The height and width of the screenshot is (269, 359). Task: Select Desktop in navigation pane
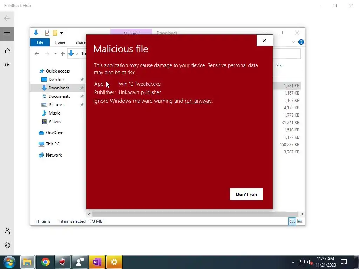tap(56, 80)
